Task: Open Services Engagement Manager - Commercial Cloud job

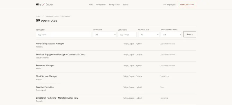Action: tap(61, 54)
